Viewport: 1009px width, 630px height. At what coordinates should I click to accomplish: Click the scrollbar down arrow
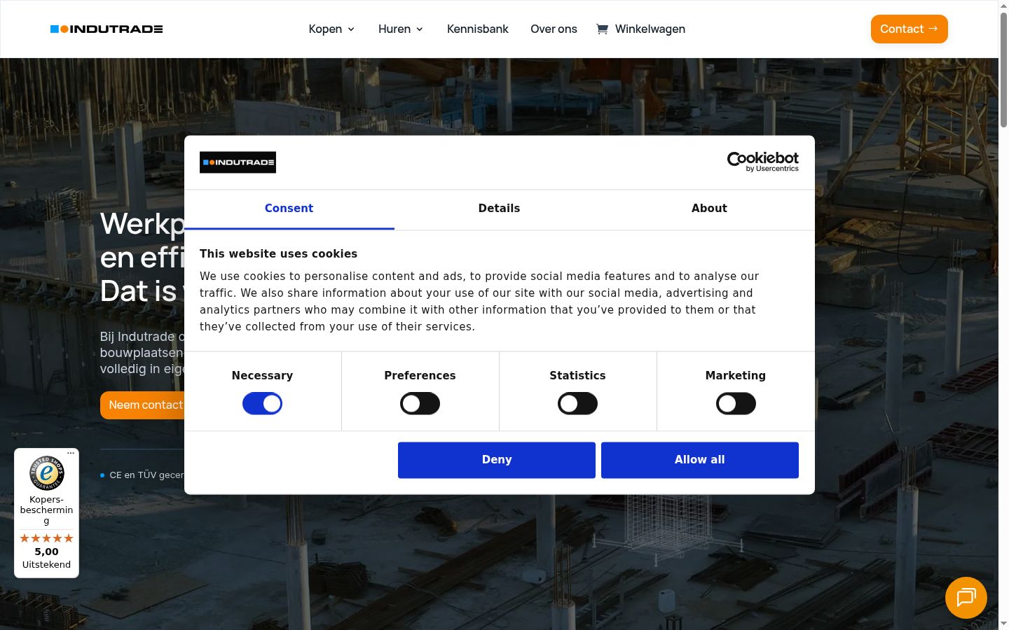point(1003,623)
